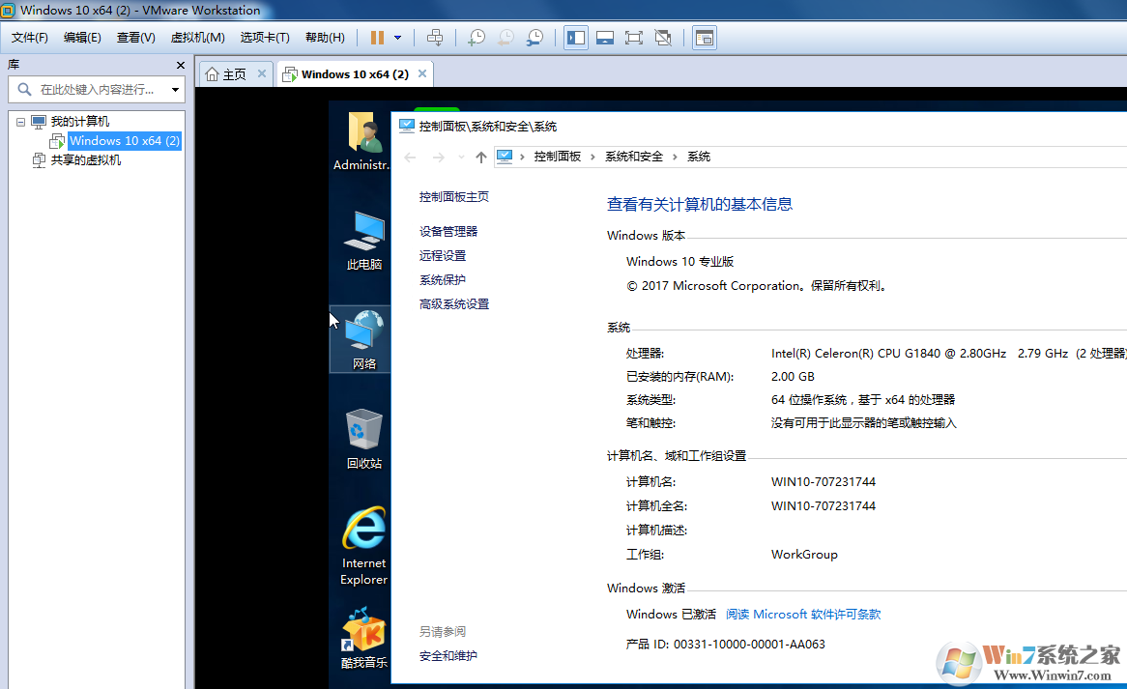Open the power options dropdown arrow

397,38
